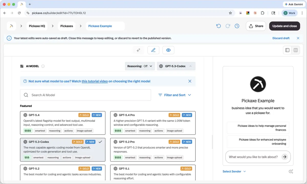Viewport: 307px width, 184px height.
Task: Click the Ask Gemini button
Action: (294, 4)
